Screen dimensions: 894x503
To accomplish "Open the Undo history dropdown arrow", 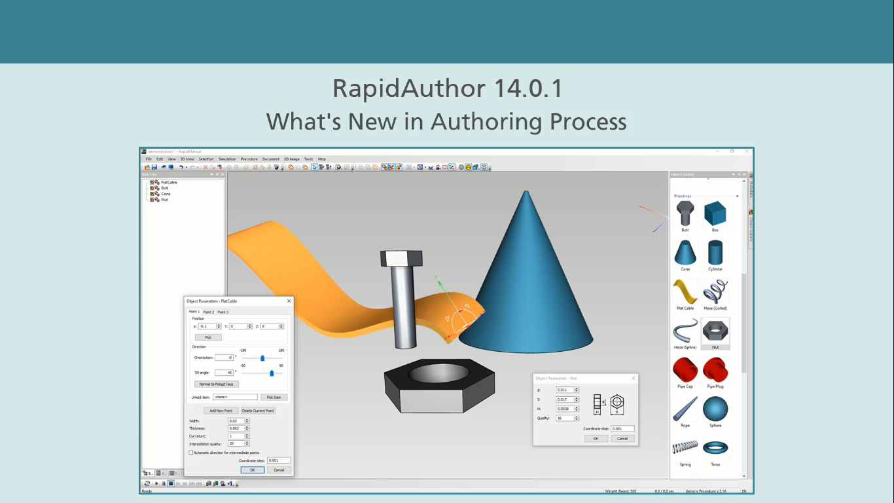I will click(x=186, y=167).
